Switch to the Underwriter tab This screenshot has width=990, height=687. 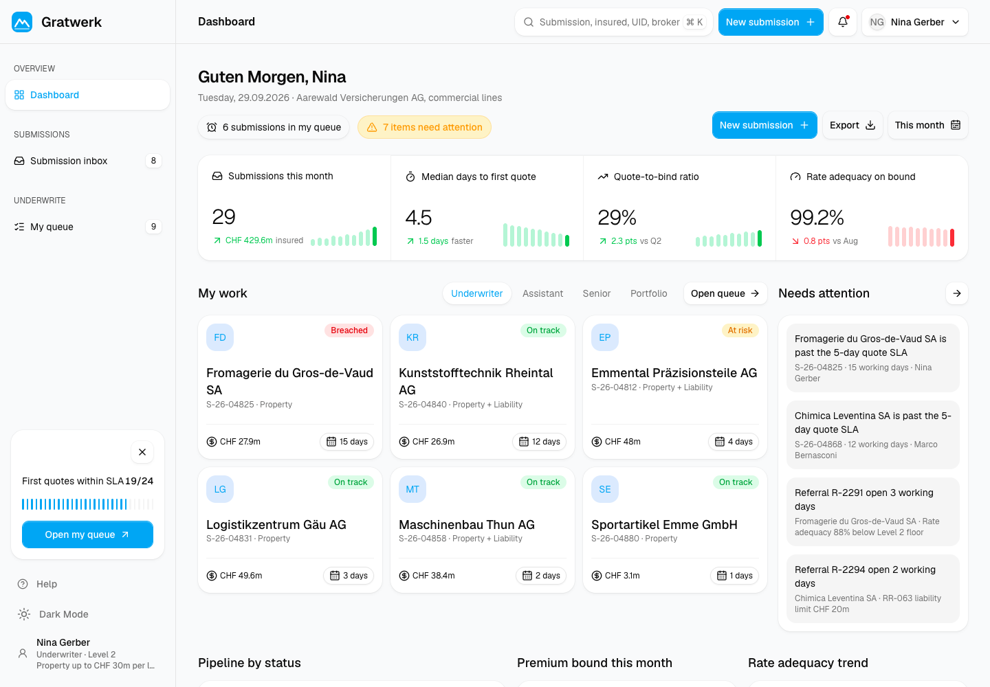click(477, 293)
